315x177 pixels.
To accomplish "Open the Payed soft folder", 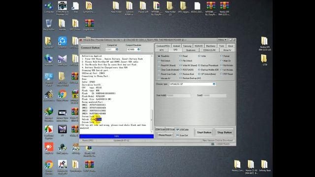I will (143, 8).
